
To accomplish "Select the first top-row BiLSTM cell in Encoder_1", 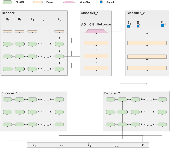I will [x=7, y=99].
